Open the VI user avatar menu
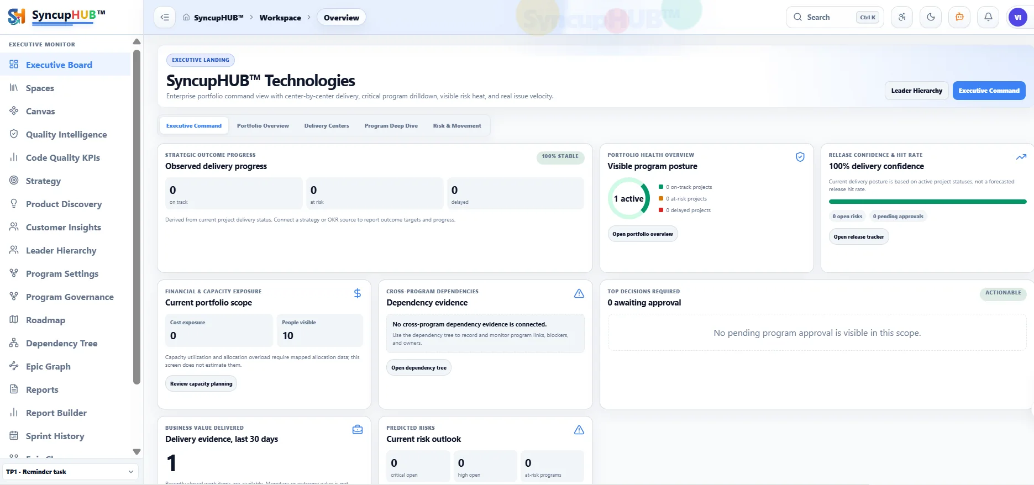The width and height of the screenshot is (1034, 485). pos(1017,17)
